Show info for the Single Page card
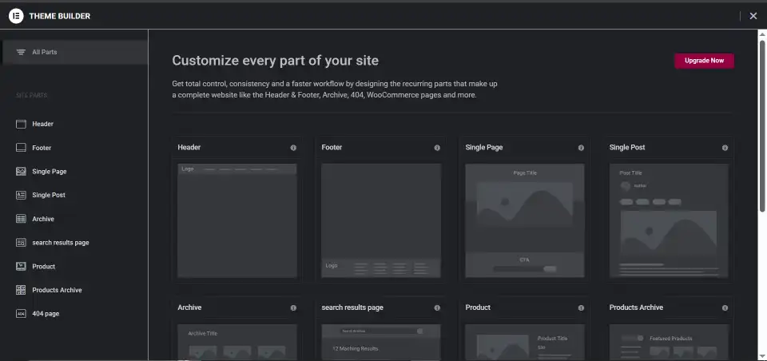This screenshot has height=361, width=767. click(581, 148)
